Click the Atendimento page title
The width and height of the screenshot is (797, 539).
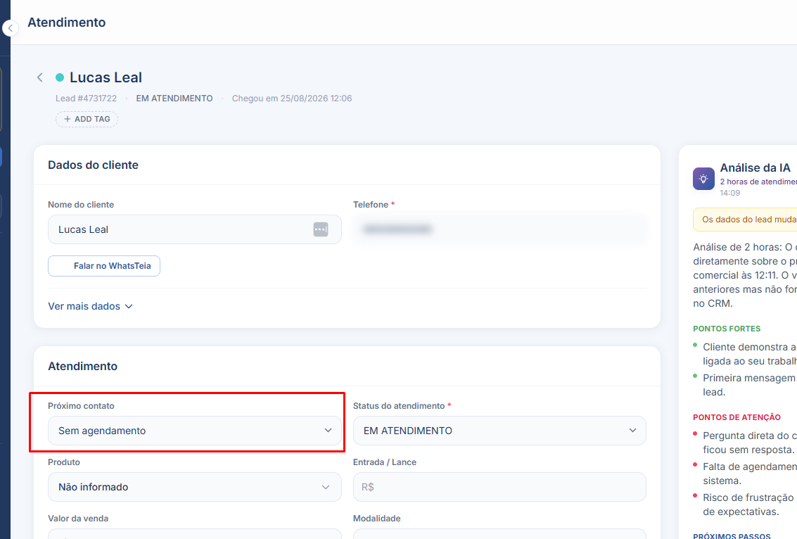pos(67,23)
